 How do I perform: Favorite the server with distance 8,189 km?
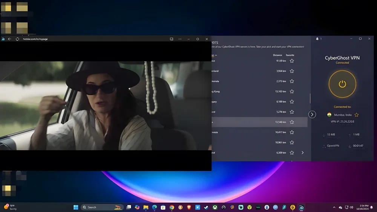[x=292, y=101]
